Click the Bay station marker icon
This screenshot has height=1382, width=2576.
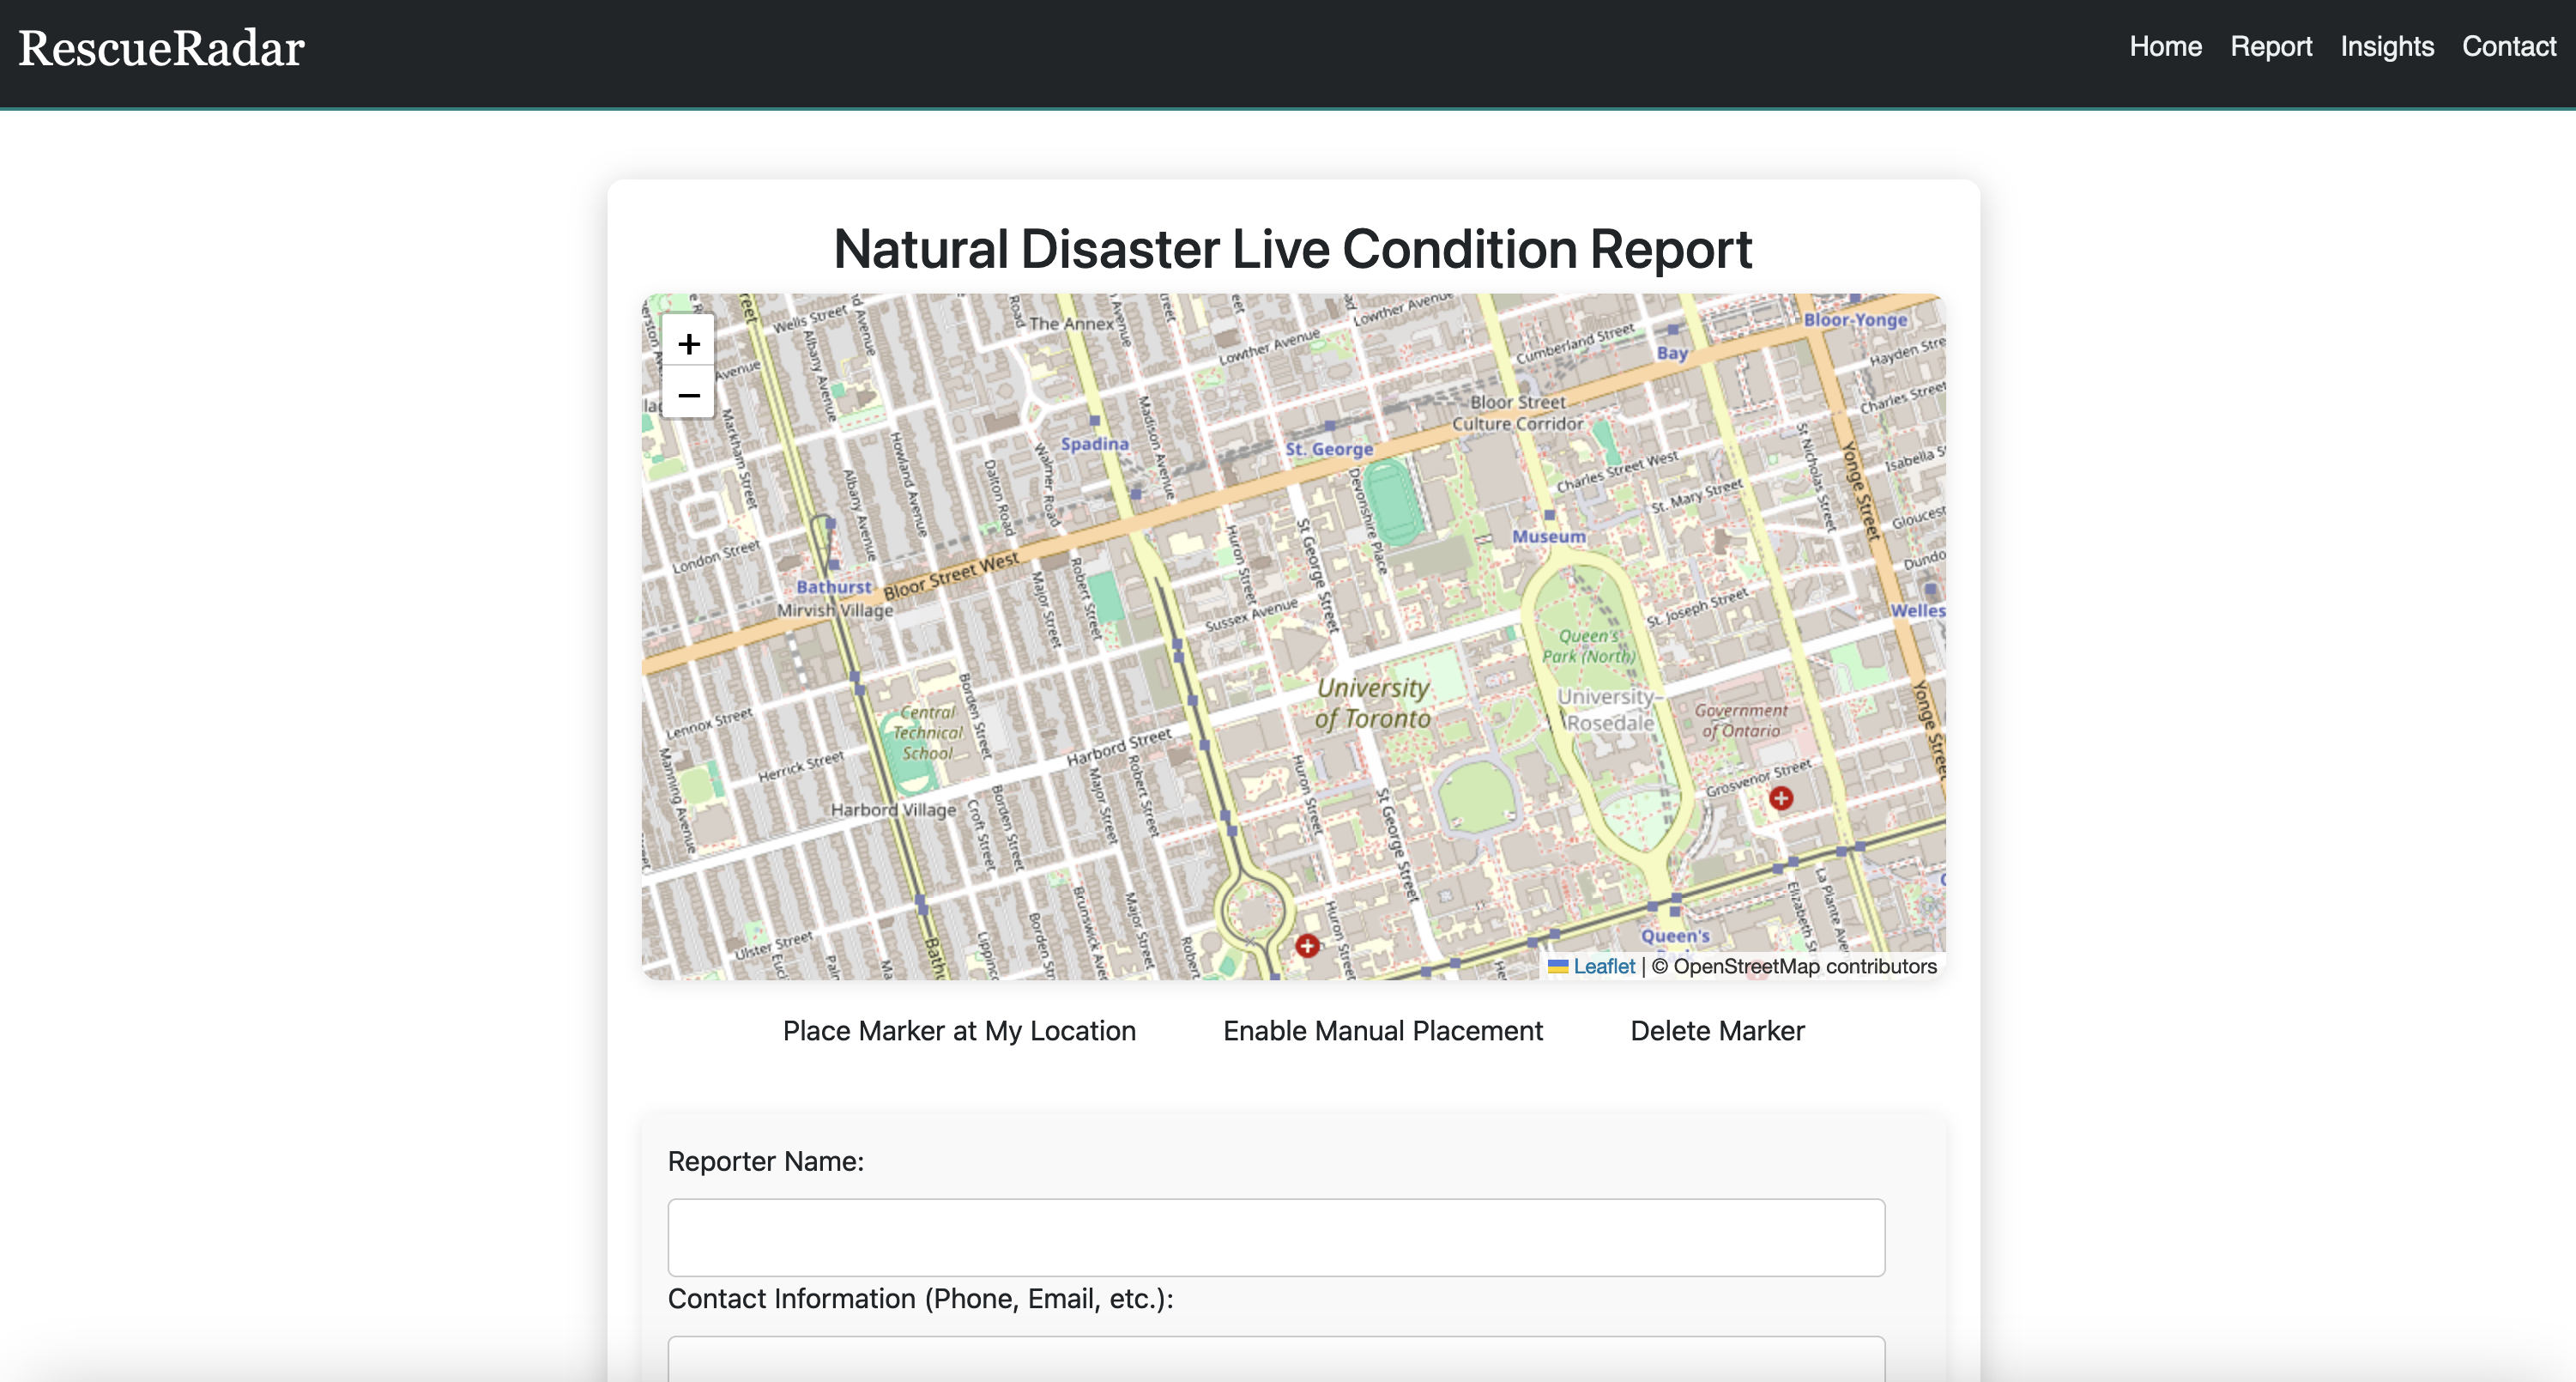1673,330
